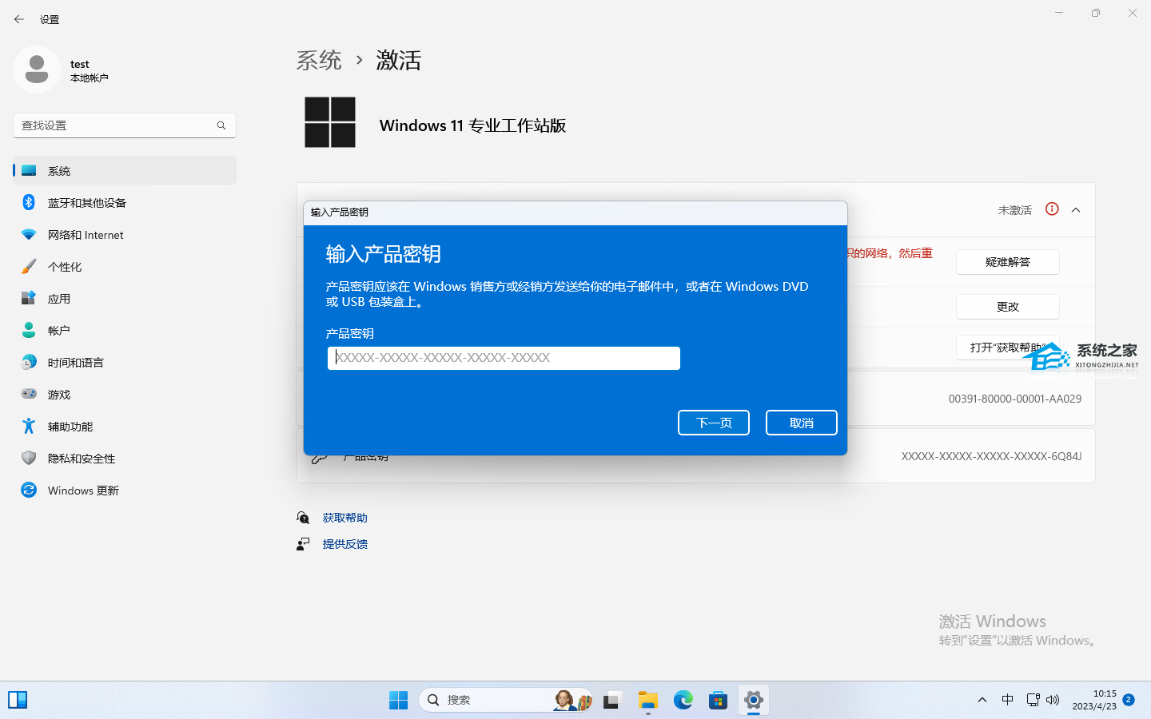Viewport: 1151px width, 719px height.
Task: Open Task View on the taskbar
Action: [612, 700]
